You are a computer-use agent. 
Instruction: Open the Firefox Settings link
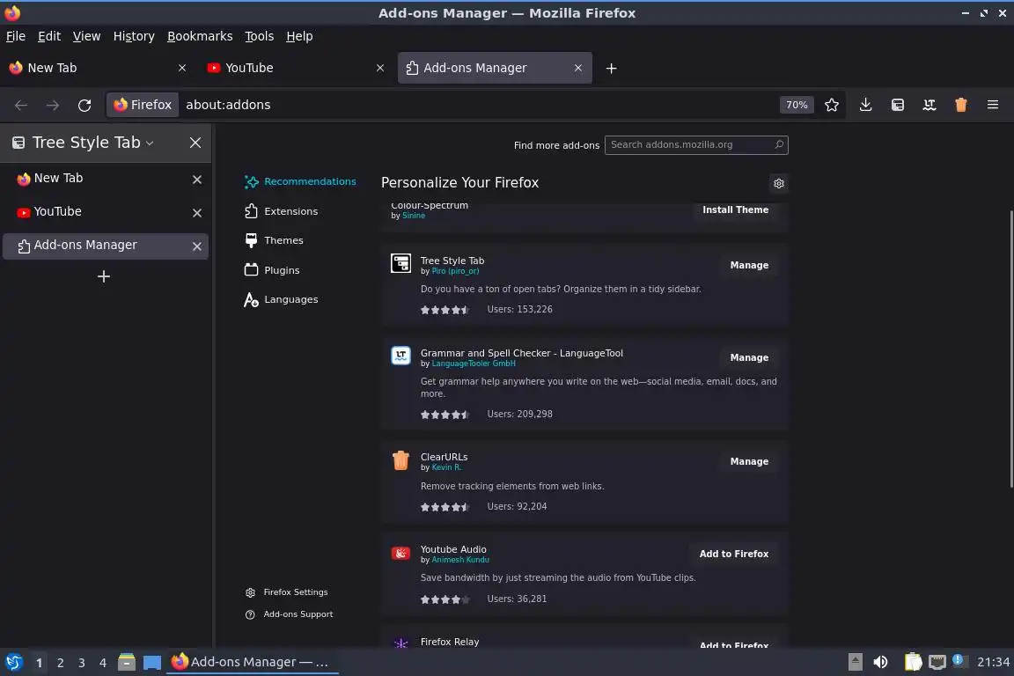[x=286, y=591]
